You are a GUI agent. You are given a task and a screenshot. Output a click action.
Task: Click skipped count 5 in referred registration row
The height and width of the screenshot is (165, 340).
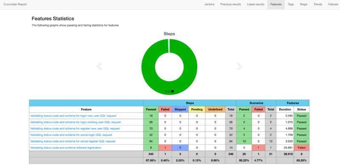pyautogui.click(x=180, y=148)
